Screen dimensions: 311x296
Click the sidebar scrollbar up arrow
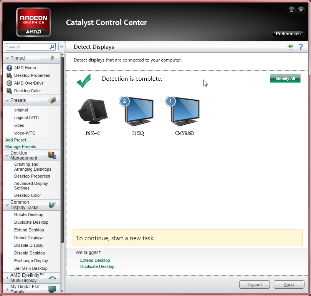click(x=62, y=55)
